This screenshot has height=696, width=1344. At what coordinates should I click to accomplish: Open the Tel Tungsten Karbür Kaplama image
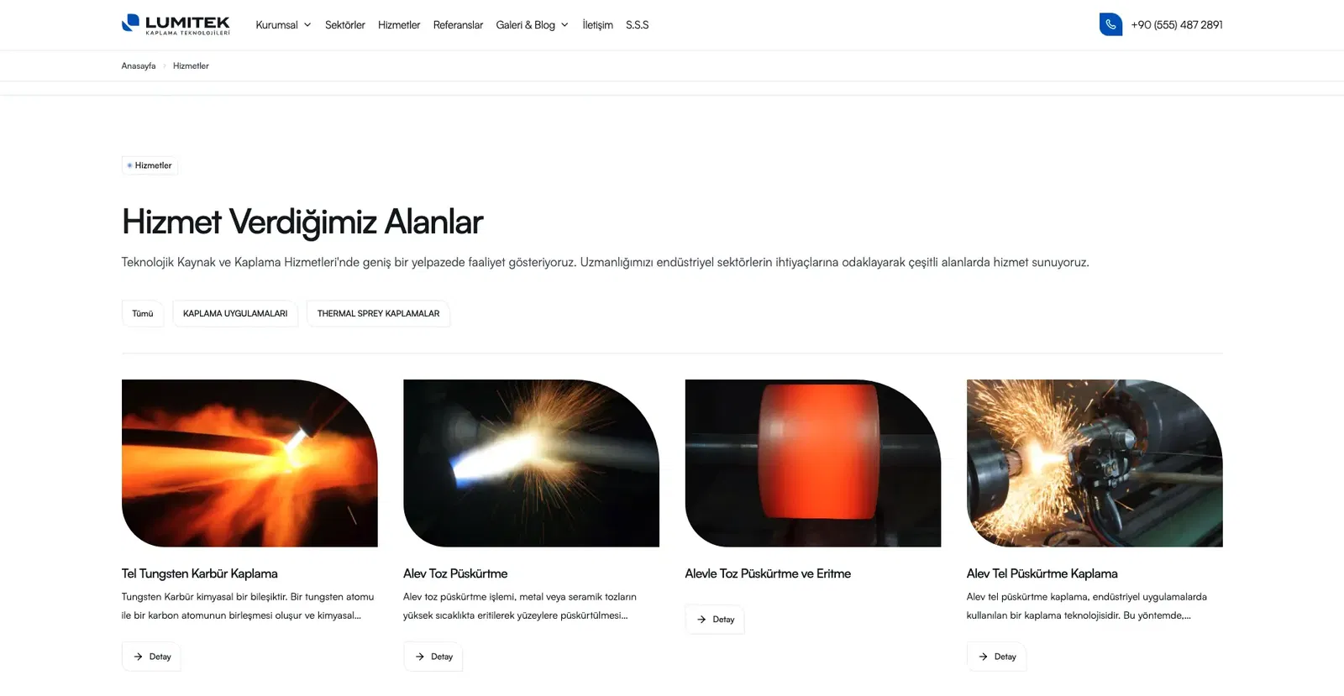[249, 463]
